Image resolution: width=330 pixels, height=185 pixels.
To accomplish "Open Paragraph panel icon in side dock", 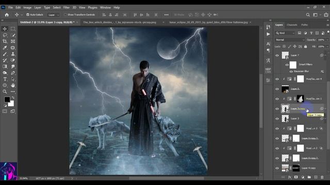I will [268, 50].
